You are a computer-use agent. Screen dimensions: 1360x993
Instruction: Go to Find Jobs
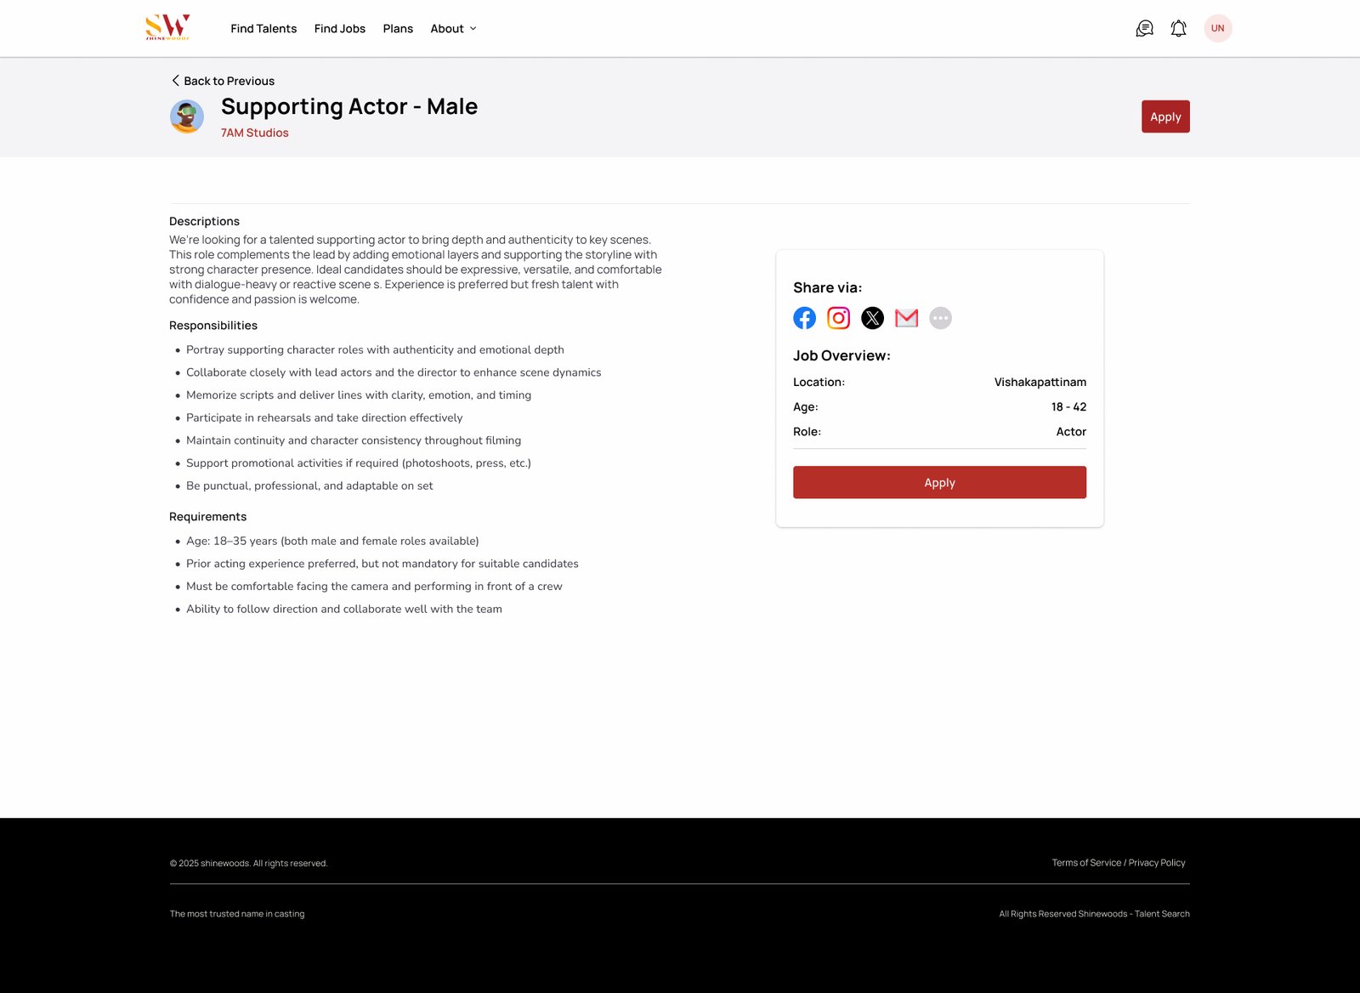click(340, 29)
